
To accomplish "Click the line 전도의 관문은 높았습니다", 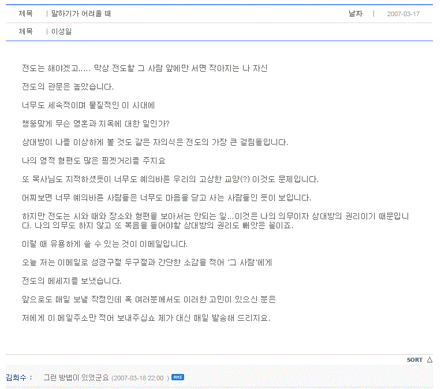I will click(x=68, y=87).
